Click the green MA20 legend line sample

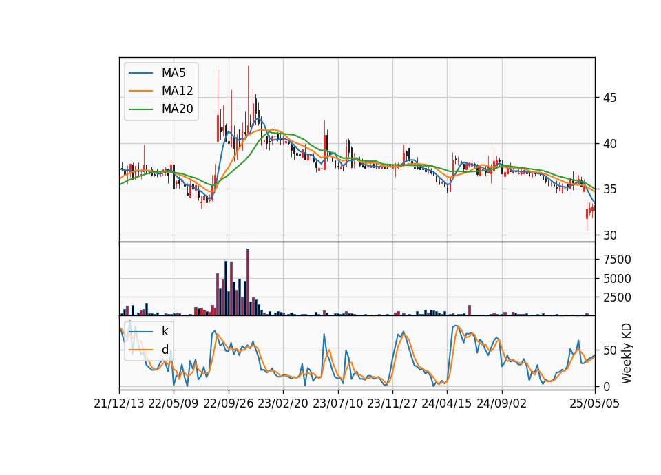[140, 109]
